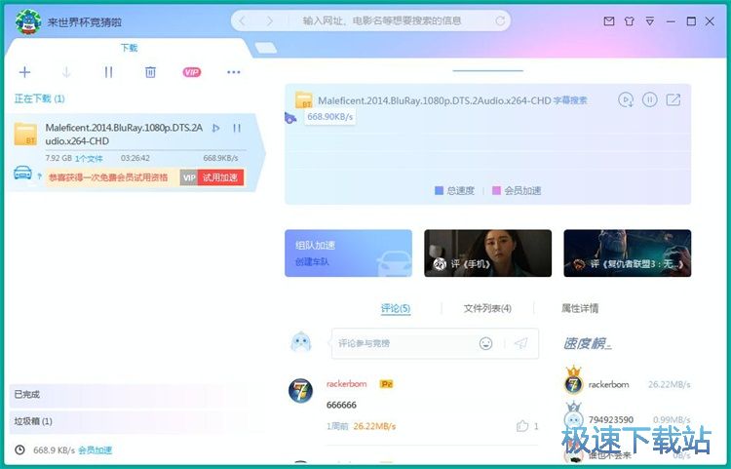731x469 pixels.
Task: Open the VIP badge in toolbar
Action: 192,72
